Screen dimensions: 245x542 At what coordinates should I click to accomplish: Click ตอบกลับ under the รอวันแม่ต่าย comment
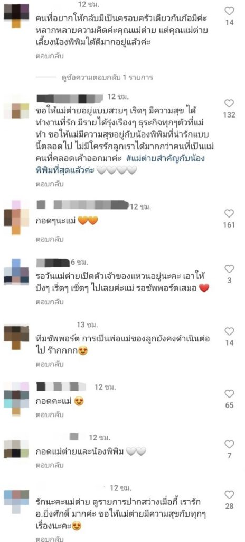(50, 302)
